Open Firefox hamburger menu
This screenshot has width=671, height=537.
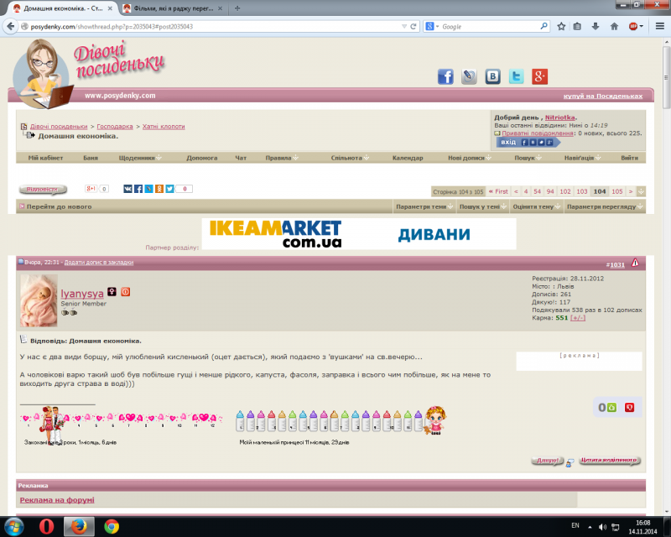pos(660,27)
